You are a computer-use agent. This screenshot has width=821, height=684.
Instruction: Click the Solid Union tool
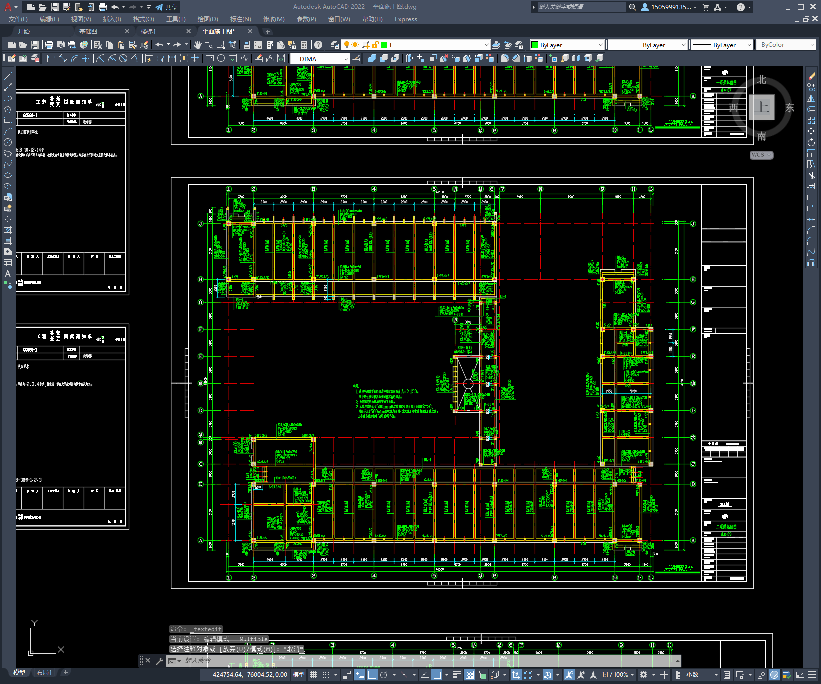pyautogui.click(x=372, y=59)
